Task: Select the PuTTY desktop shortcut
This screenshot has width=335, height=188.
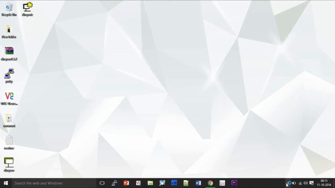Action: coord(9,76)
